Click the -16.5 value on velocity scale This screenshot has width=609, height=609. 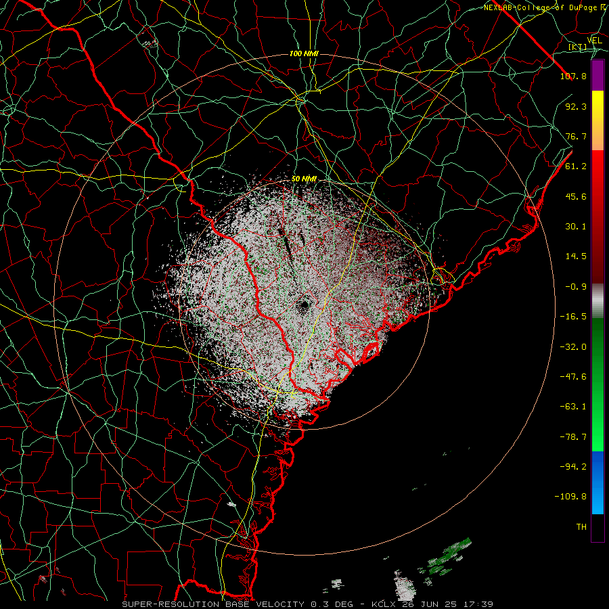[x=573, y=317]
